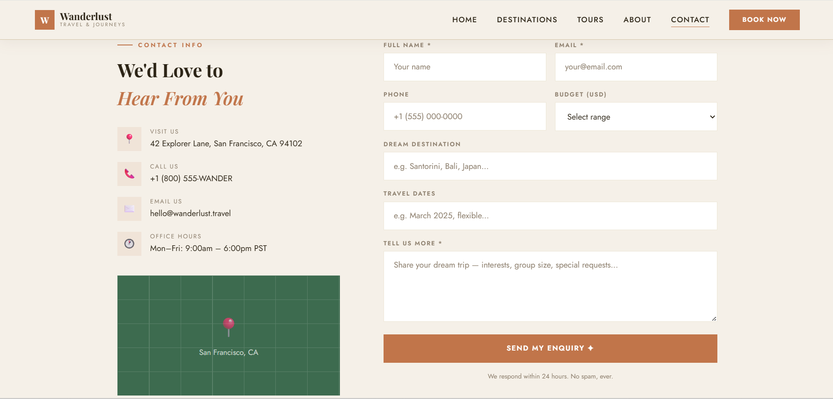Focus the Dream Destination text field

point(550,166)
